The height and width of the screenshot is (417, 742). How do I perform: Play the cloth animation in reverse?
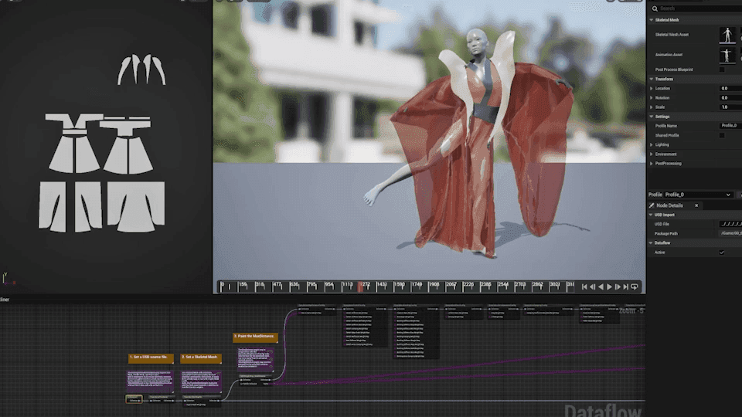601,287
